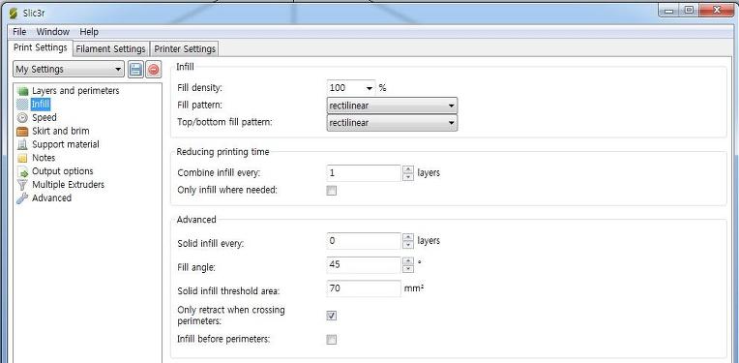Select Multiple Extruders in settings list

pyautogui.click(x=68, y=184)
